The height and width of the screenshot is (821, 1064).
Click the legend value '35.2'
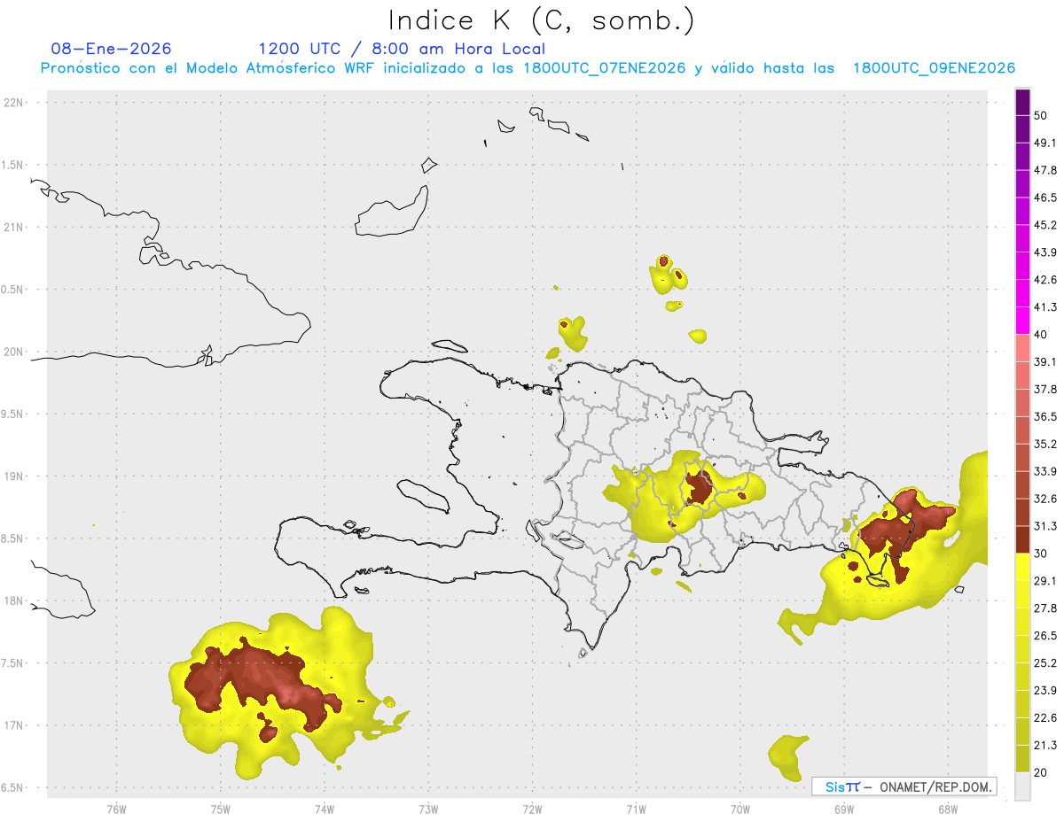coord(1044,444)
